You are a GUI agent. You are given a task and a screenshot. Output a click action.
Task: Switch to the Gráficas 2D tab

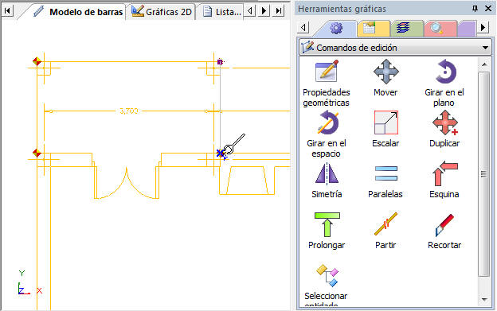[161, 12]
